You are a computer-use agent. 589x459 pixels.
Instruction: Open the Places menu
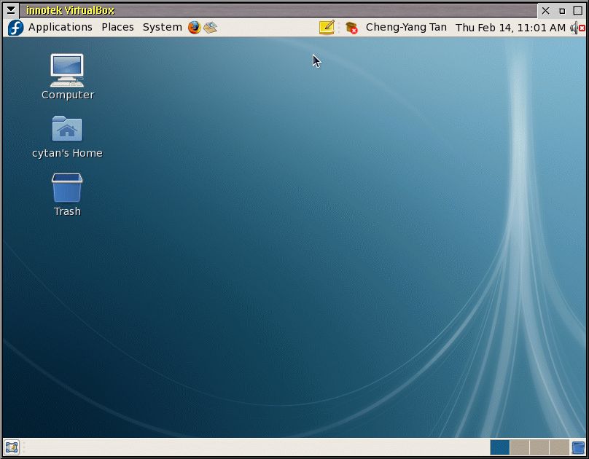click(117, 27)
